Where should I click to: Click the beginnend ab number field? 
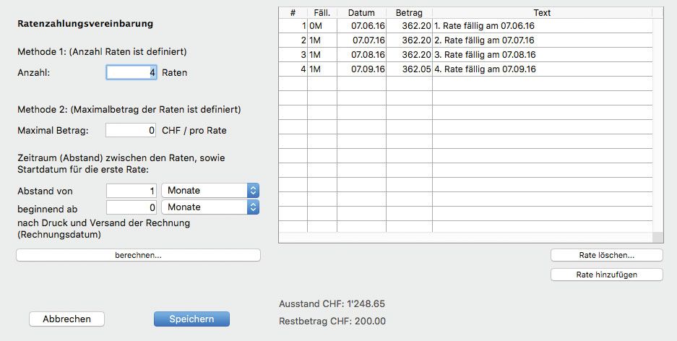(x=131, y=207)
